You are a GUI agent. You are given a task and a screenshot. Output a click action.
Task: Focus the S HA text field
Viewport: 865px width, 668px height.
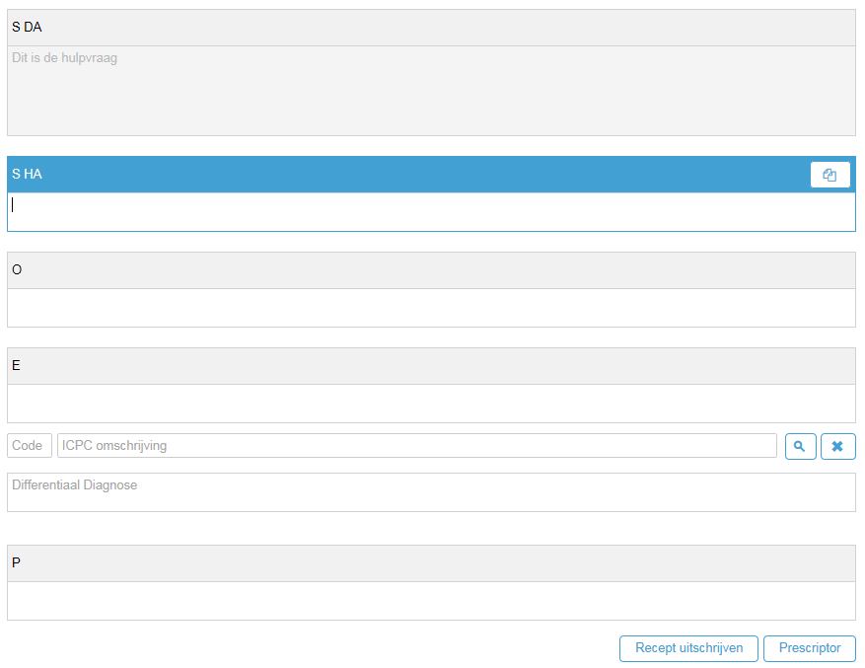tap(431, 212)
